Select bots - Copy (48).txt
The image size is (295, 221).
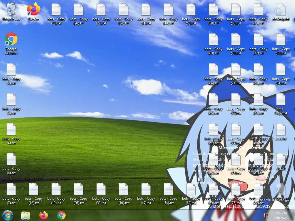(169, 14)
